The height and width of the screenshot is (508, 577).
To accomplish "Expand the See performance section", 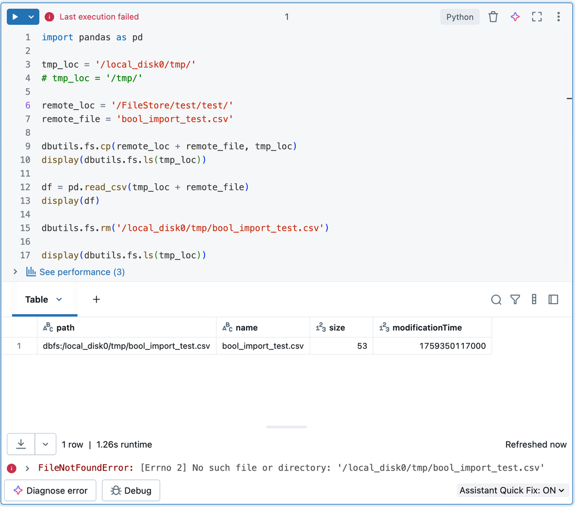I will point(16,271).
